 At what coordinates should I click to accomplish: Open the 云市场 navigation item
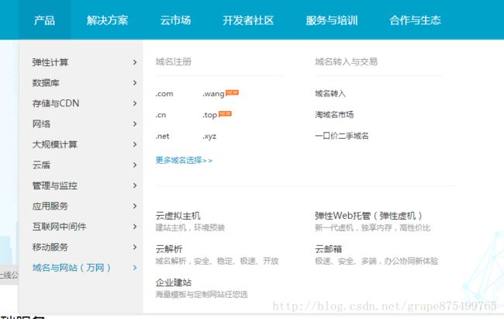pyautogui.click(x=175, y=20)
